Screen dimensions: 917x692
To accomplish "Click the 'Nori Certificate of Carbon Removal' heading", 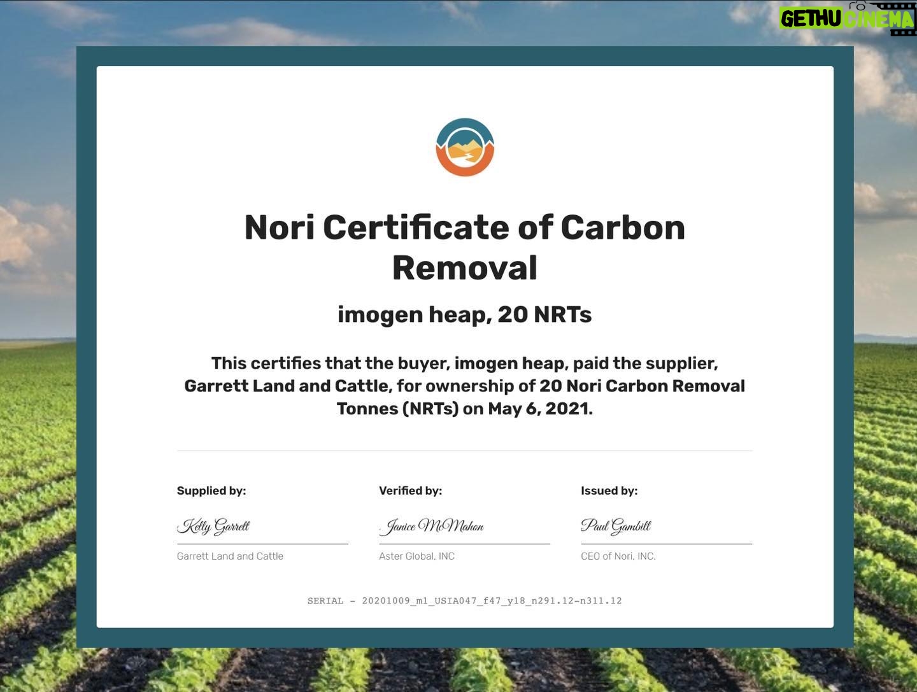I will (x=465, y=247).
